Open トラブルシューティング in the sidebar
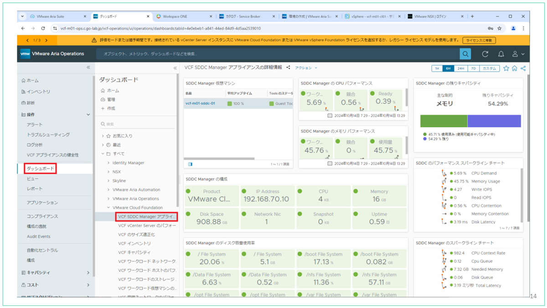The width and height of the screenshot is (547, 308). coord(48,135)
